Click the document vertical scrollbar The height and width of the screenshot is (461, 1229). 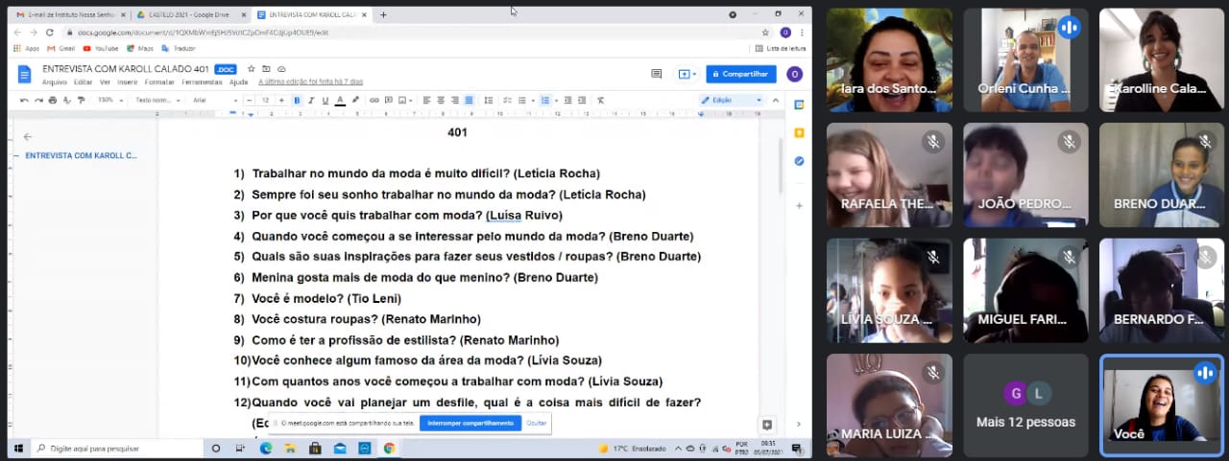pos(781,168)
